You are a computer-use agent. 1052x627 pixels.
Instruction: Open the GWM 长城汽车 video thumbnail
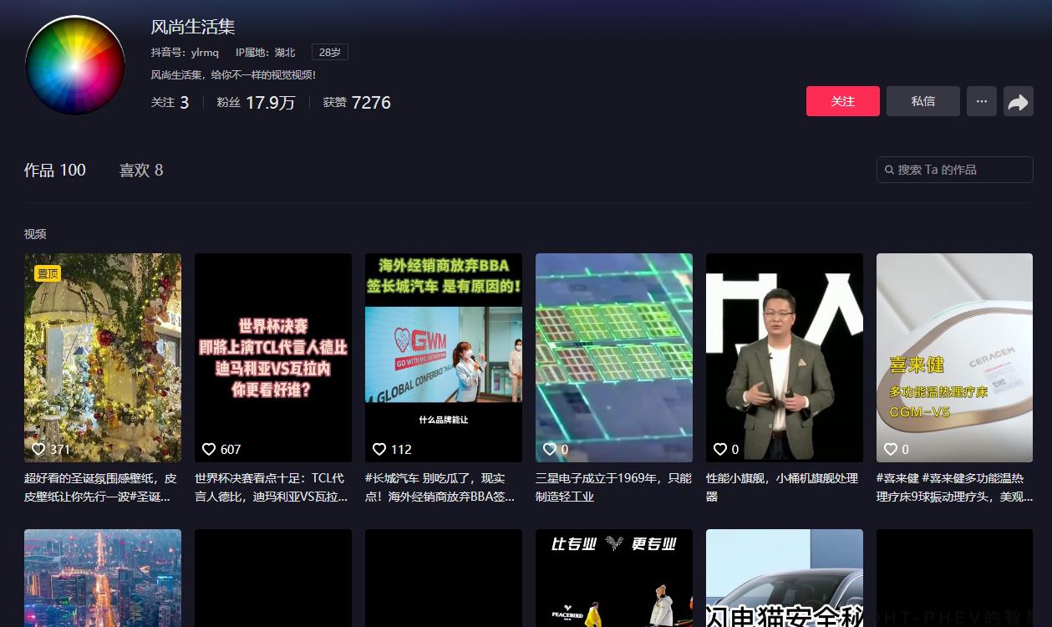[444, 358]
